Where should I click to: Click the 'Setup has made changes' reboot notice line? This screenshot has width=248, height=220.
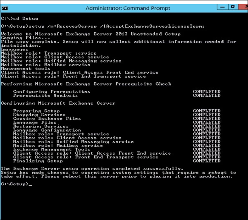[118, 172]
